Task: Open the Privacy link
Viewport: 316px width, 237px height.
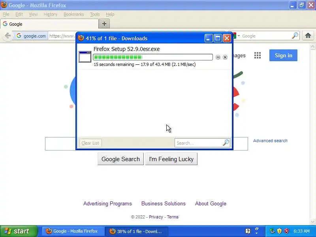Action: pyautogui.click(x=156, y=217)
